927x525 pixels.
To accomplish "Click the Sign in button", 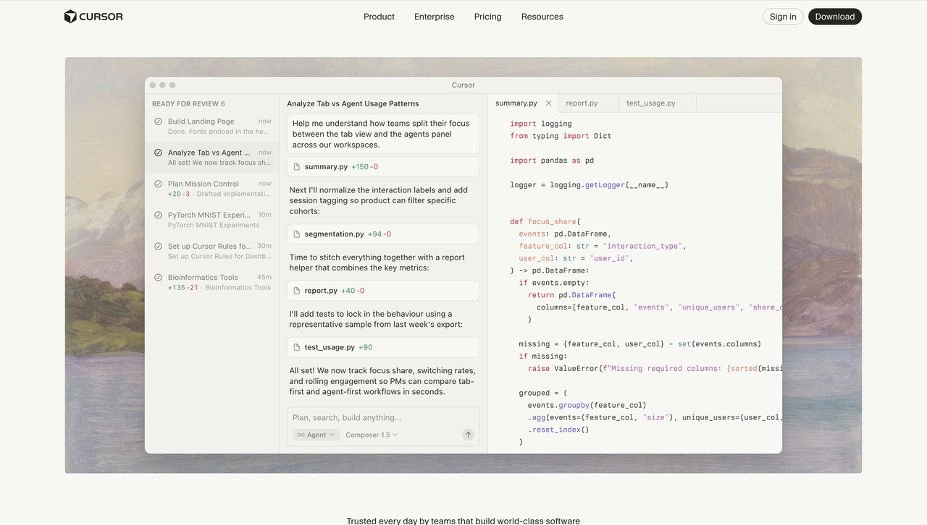I will coord(782,17).
